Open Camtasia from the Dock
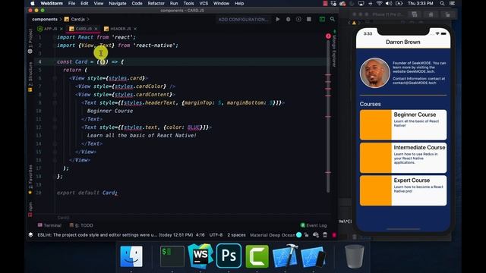The width and height of the screenshot is (486, 273). [257, 256]
